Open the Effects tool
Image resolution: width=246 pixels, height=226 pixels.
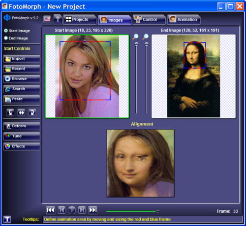point(22,147)
